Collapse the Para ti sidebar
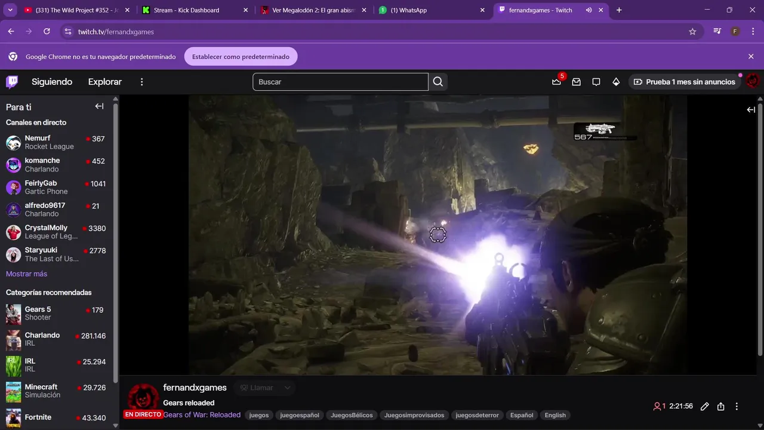 [99, 106]
